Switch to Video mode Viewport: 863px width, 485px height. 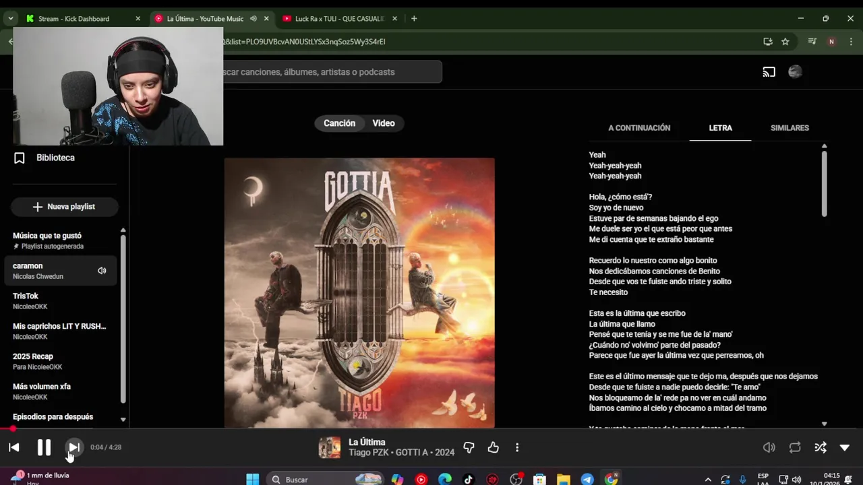[384, 123]
